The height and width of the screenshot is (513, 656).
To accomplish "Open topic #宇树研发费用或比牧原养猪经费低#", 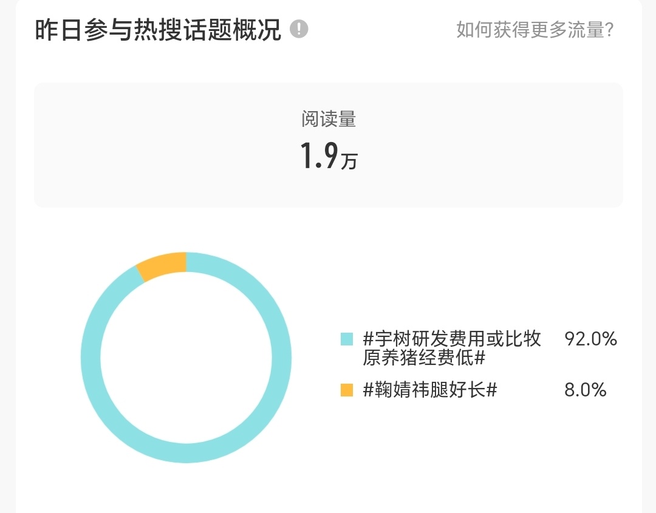I will (452, 348).
